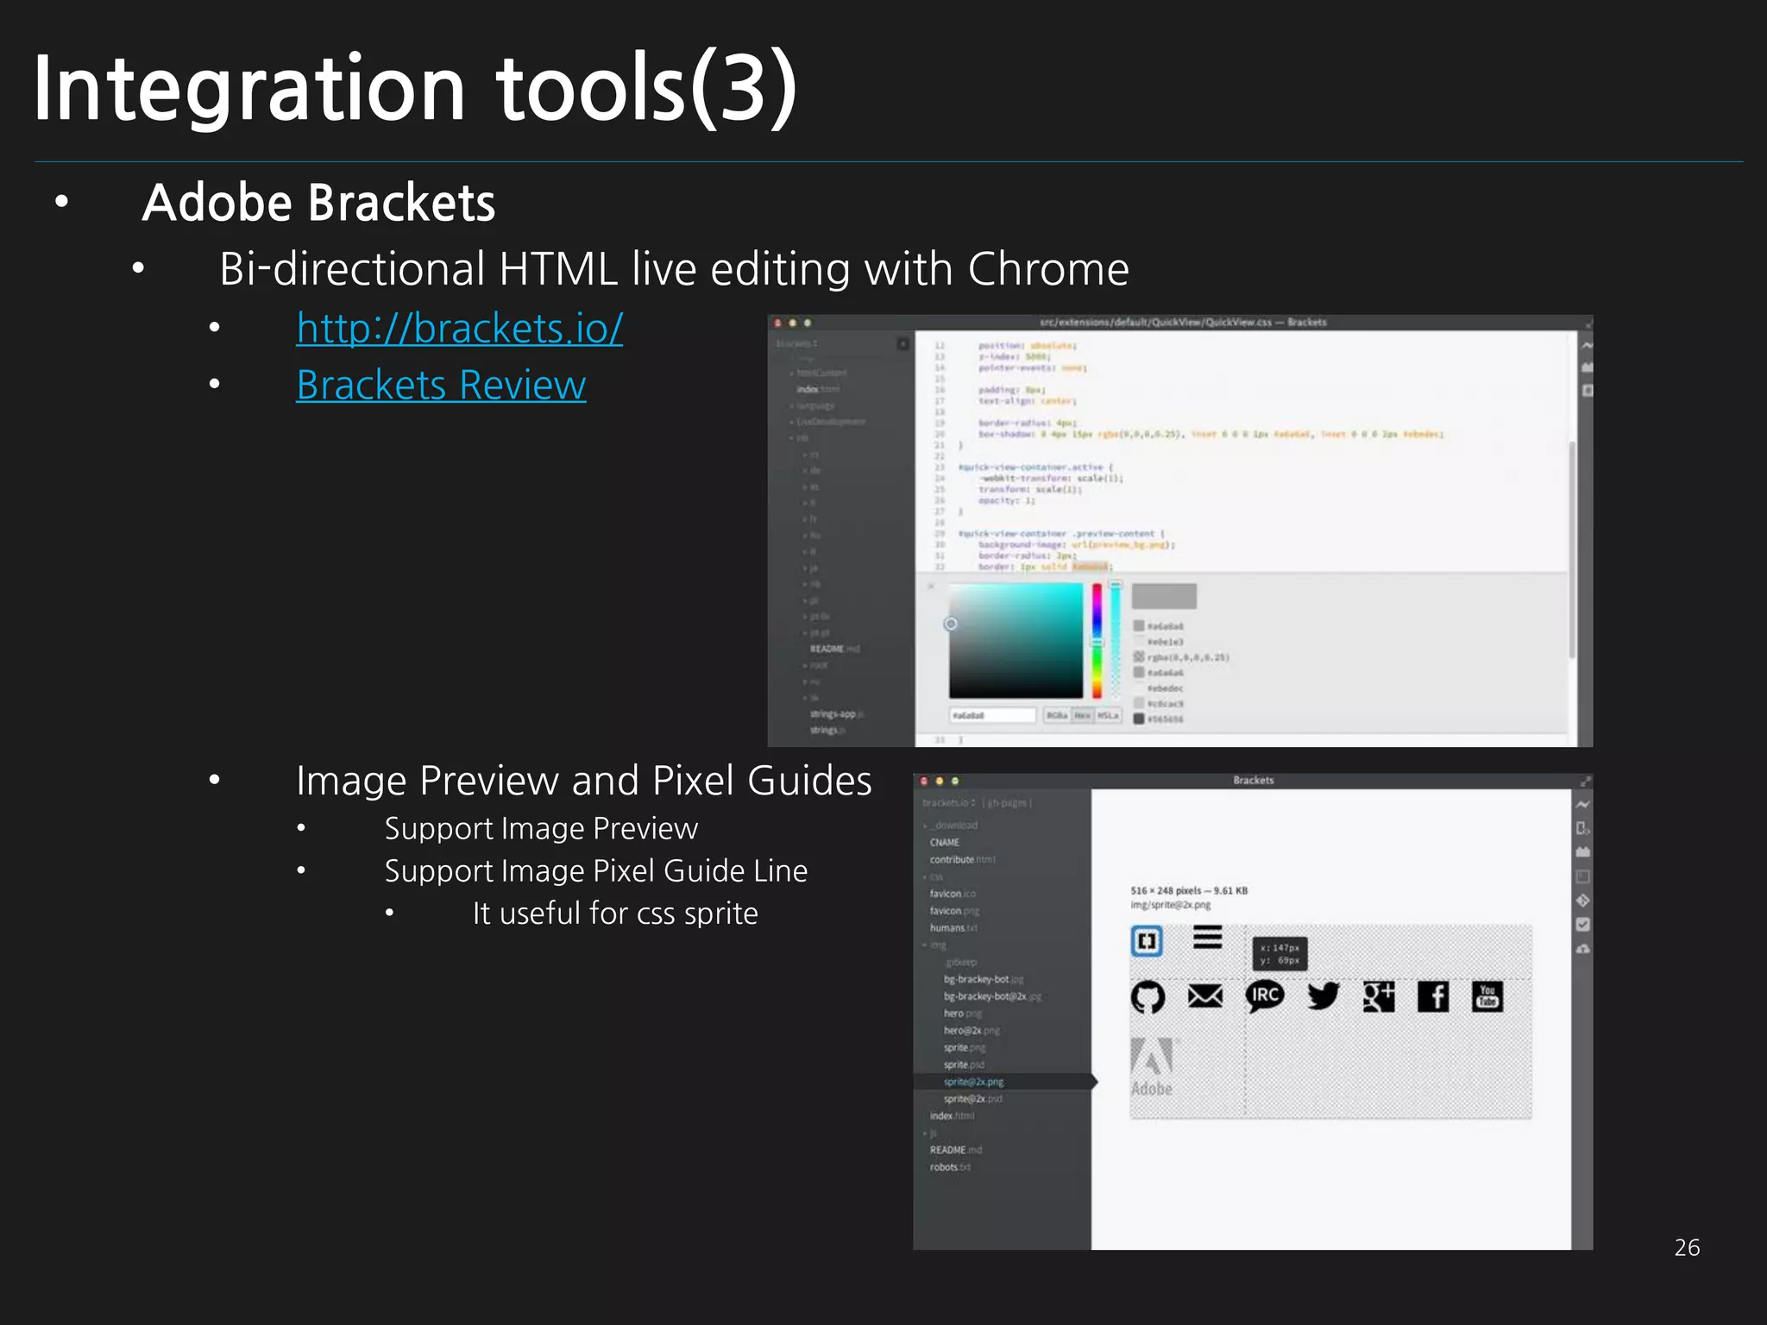Click the CSS editor vertical scrollbar

tap(1572, 549)
